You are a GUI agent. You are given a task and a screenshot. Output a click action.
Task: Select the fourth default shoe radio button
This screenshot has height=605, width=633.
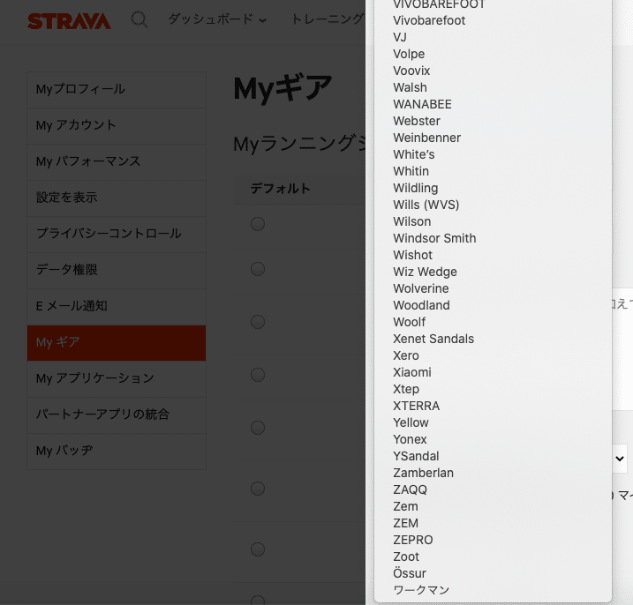258,375
